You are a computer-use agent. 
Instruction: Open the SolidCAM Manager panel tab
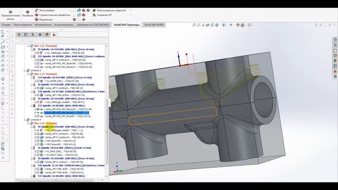(54, 35)
